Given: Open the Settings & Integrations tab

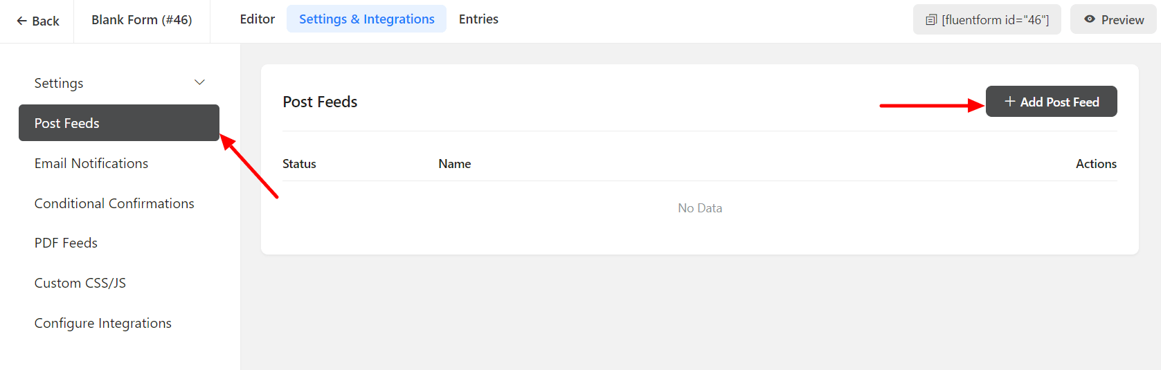Looking at the screenshot, I should pyautogui.click(x=366, y=19).
